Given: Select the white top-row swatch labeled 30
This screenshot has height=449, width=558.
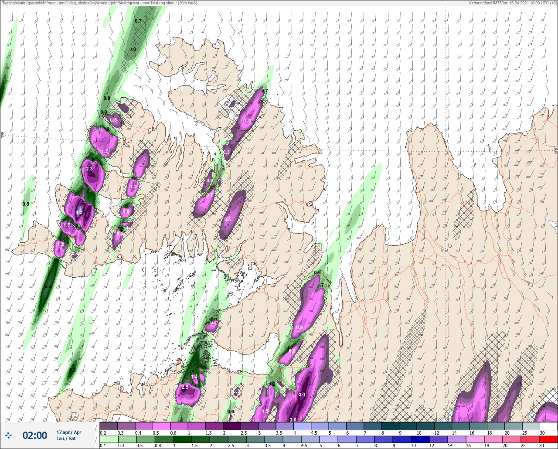Looking at the screenshot, I should [x=548, y=426].
